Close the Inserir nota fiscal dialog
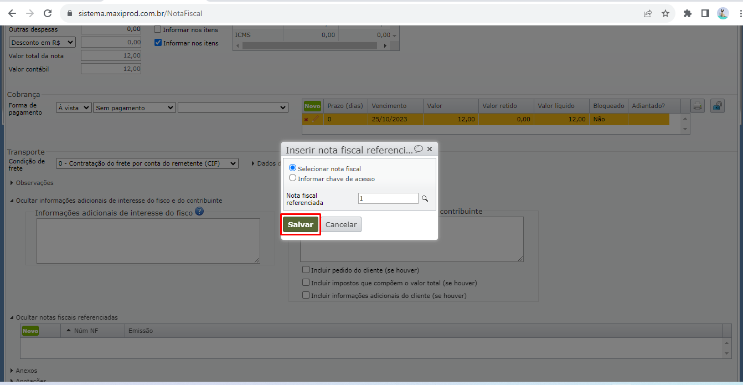The height and width of the screenshot is (385, 743). click(x=430, y=149)
